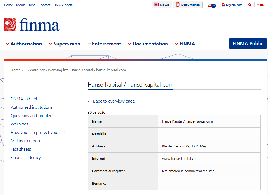Open Financial literacy sidebar link
This screenshot has width=268, height=195.
coord(26,157)
